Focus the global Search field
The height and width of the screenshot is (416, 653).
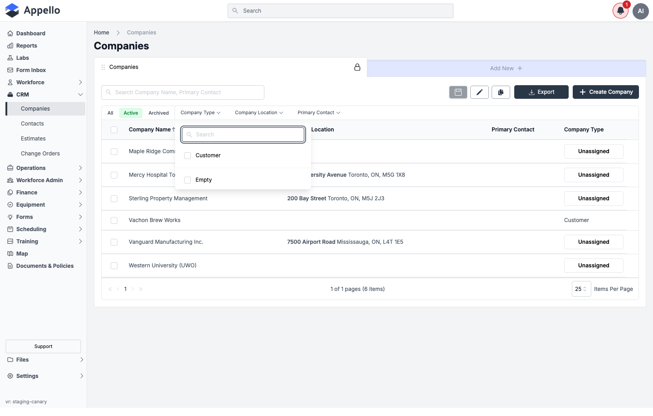[x=341, y=11]
